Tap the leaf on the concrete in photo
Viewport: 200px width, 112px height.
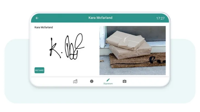pyautogui.click(x=102, y=61)
